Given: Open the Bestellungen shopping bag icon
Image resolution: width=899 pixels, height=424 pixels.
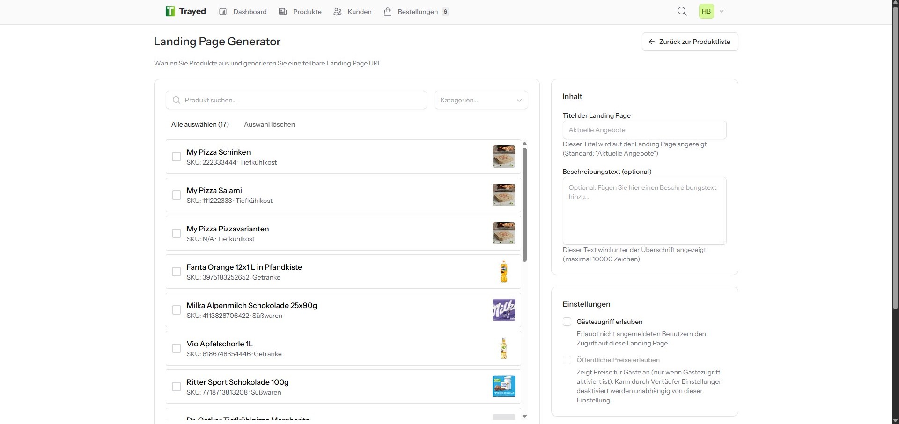Looking at the screenshot, I should pos(388,11).
